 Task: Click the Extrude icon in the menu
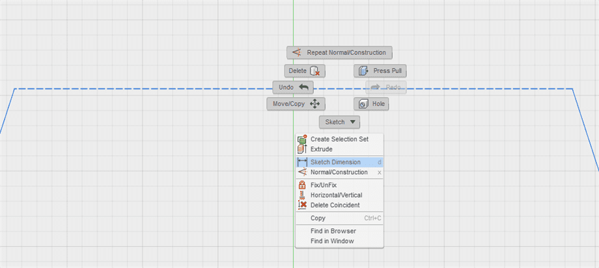point(302,149)
